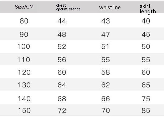Click the size 110 row label

click(24, 60)
